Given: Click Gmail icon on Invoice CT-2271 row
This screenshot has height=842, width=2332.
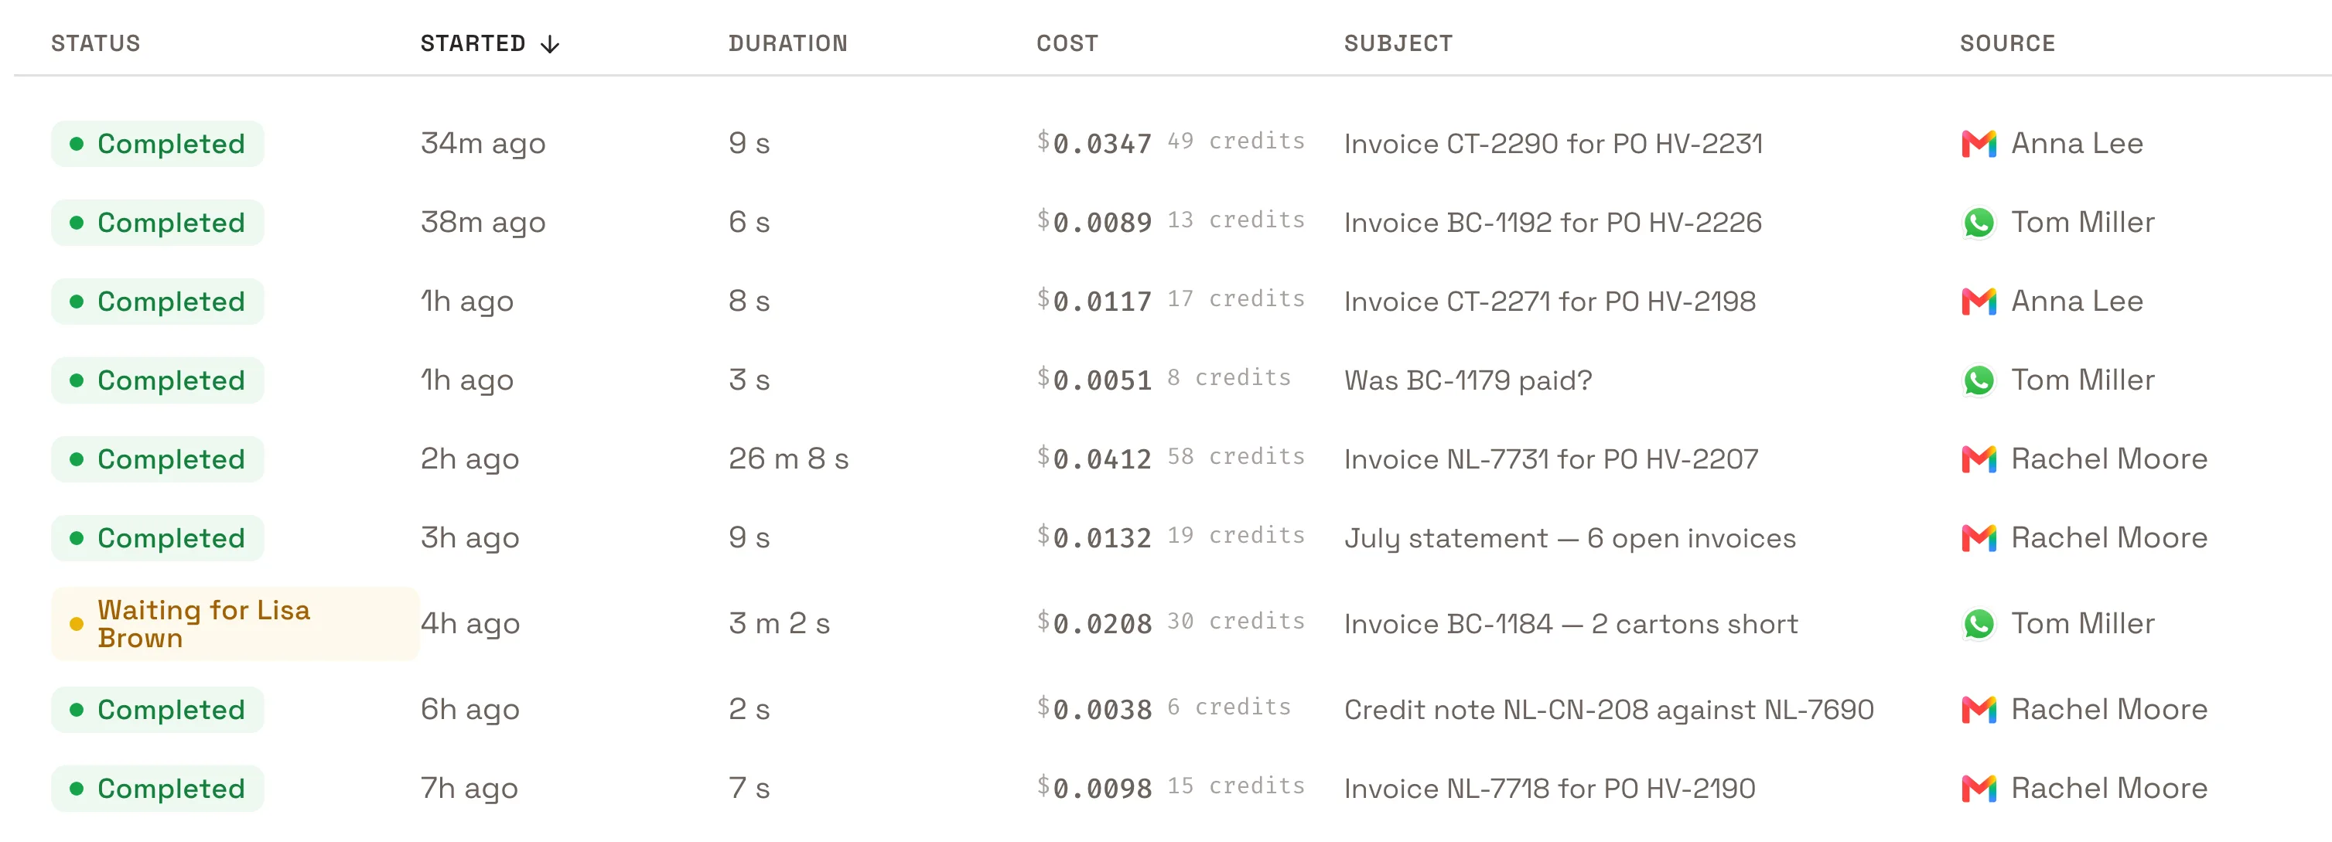Looking at the screenshot, I should pyautogui.click(x=1979, y=302).
